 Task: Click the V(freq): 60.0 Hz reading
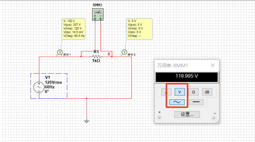[74, 36]
